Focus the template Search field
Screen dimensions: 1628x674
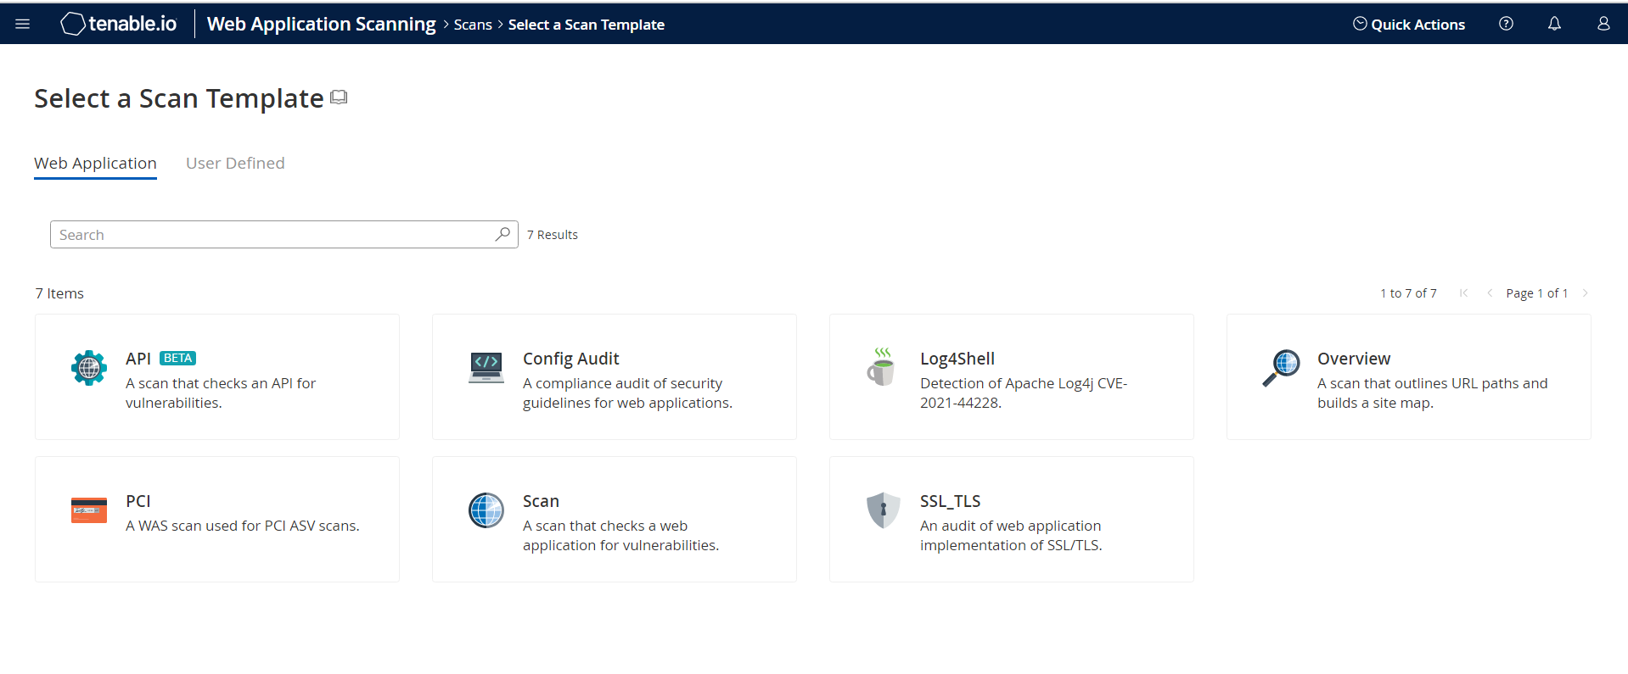283,234
